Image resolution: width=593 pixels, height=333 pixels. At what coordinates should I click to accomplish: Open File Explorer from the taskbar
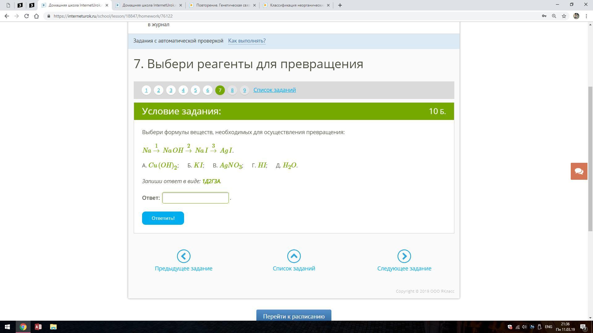click(53, 327)
